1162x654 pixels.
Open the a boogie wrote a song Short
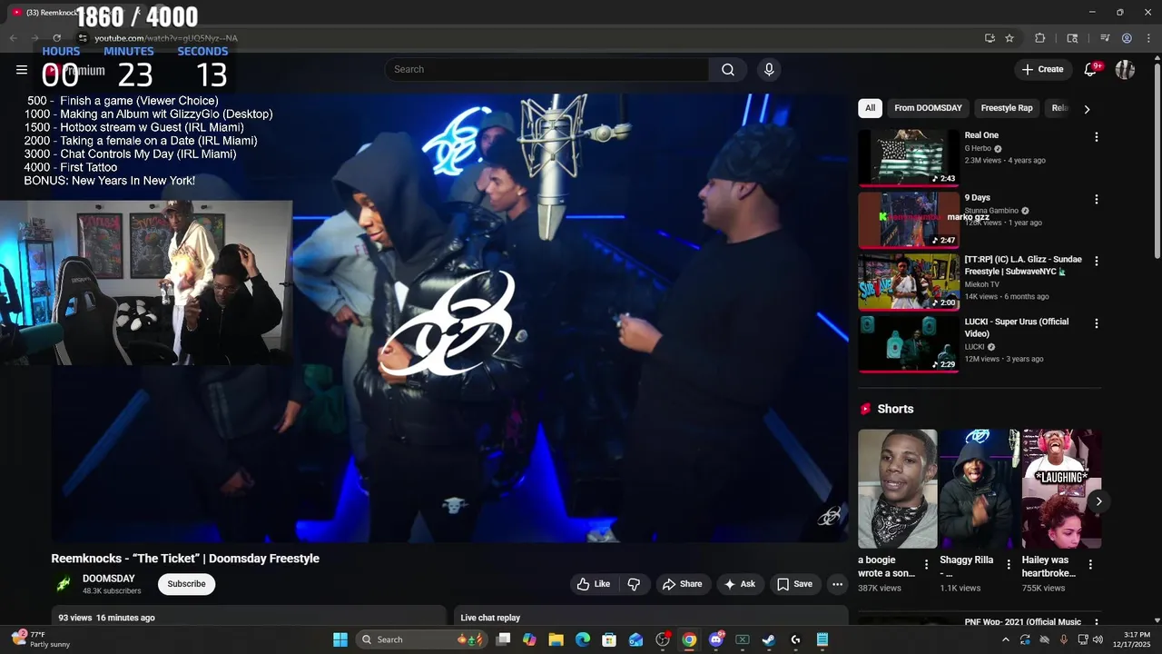897,489
